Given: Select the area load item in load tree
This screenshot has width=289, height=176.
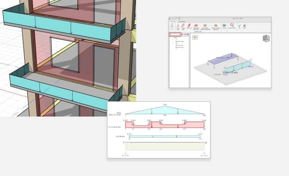Looking at the screenshot, I should 180,47.
